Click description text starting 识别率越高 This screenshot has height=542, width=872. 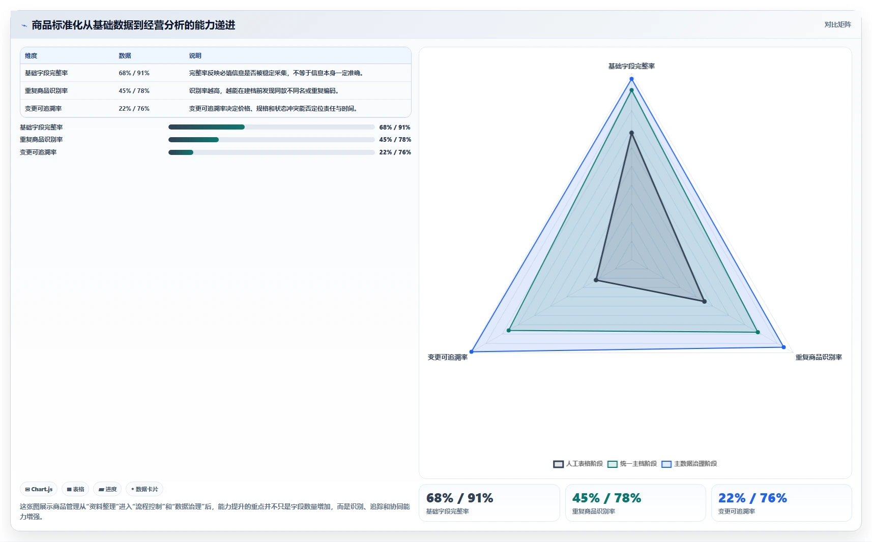tap(264, 91)
